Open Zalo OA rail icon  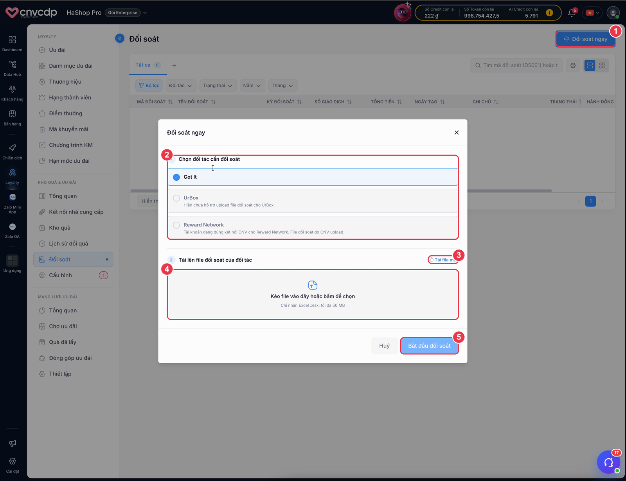coord(12,231)
